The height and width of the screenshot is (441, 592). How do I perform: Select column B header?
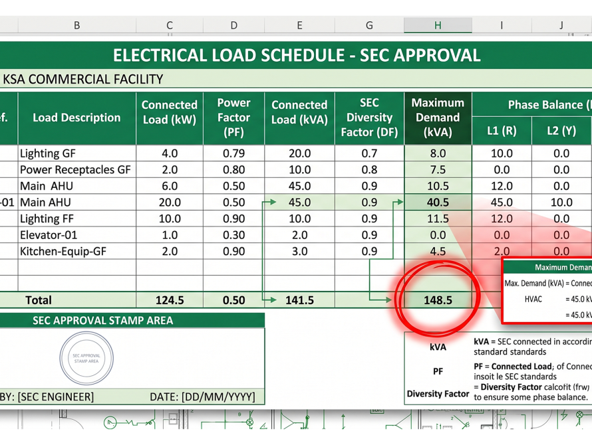coord(76,25)
